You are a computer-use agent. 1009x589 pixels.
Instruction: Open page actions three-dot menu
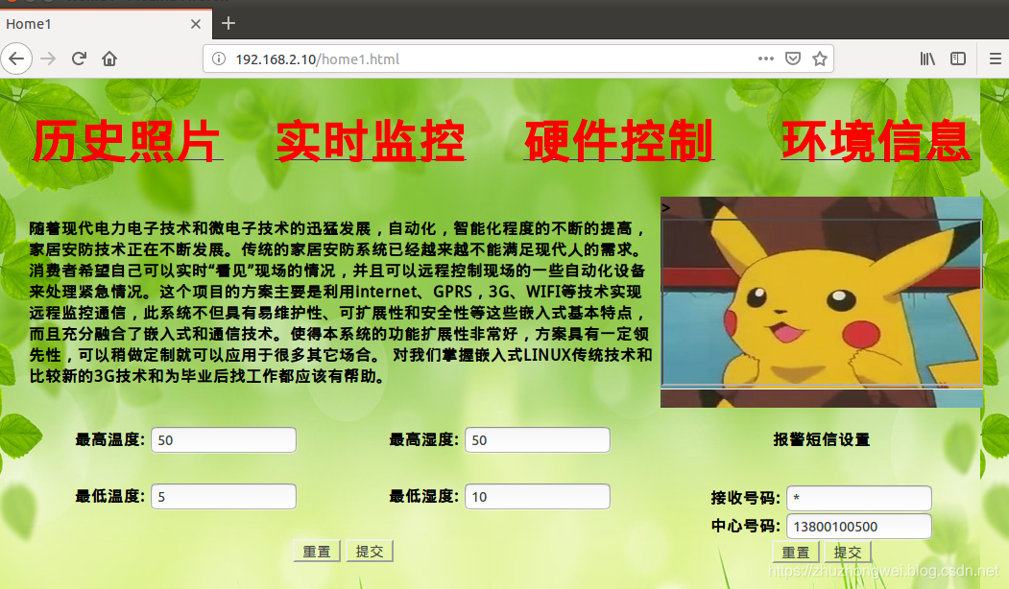(x=766, y=59)
